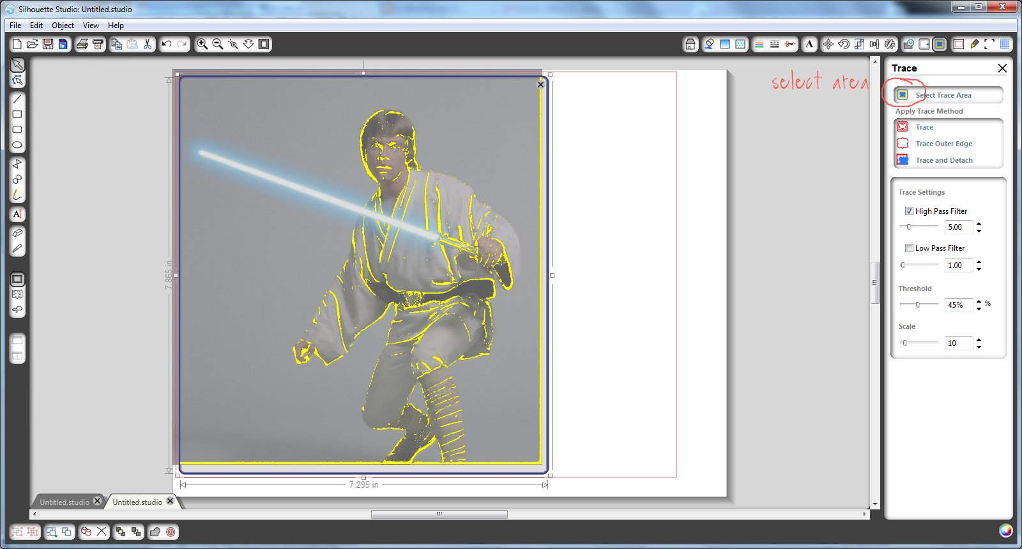The height and width of the screenshot is (549, 1022).
Task: Select the Draw a Rectangle tool
Action: (x=17, y=114)
